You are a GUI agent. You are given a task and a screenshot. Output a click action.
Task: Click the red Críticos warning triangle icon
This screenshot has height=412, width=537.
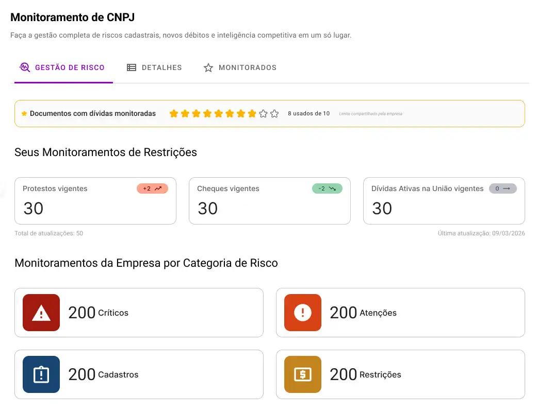[40, 313]
